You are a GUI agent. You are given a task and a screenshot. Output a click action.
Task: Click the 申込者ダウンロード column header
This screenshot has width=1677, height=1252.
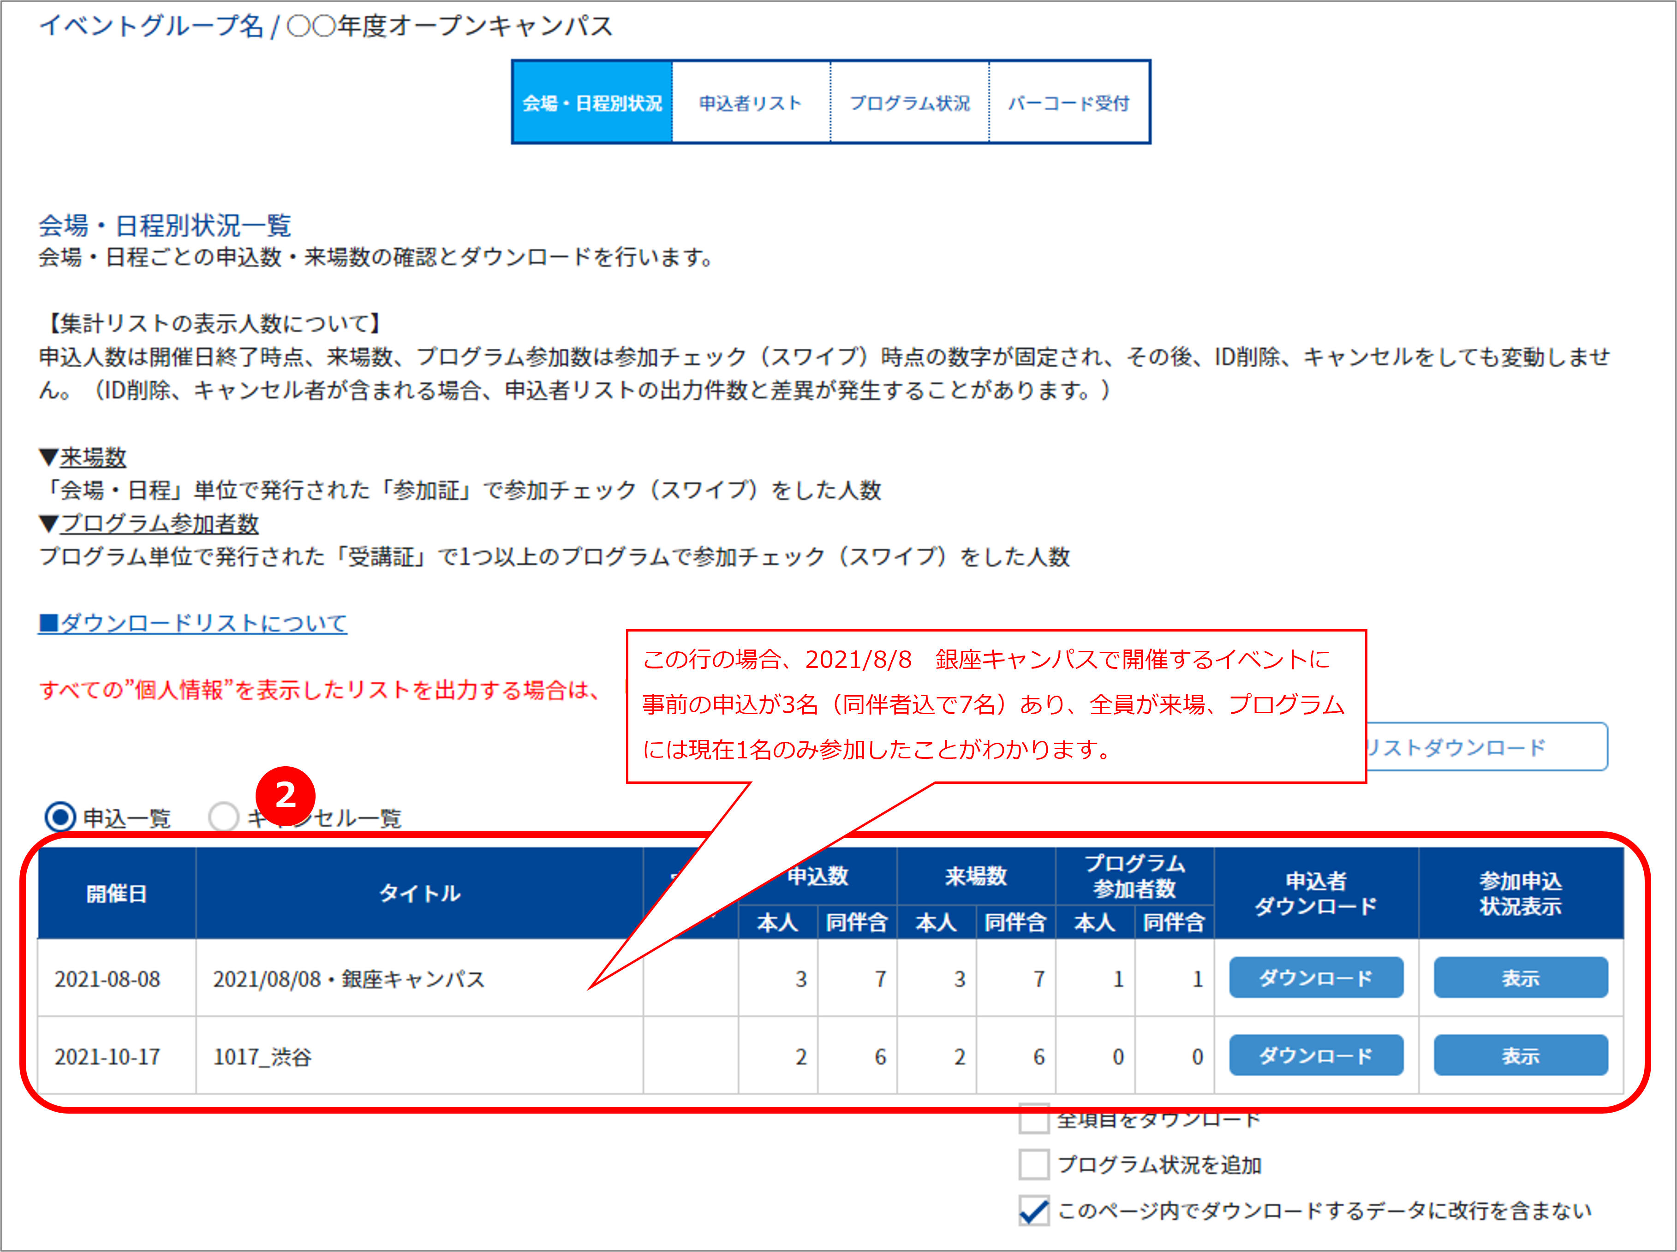coord(1316,894)
